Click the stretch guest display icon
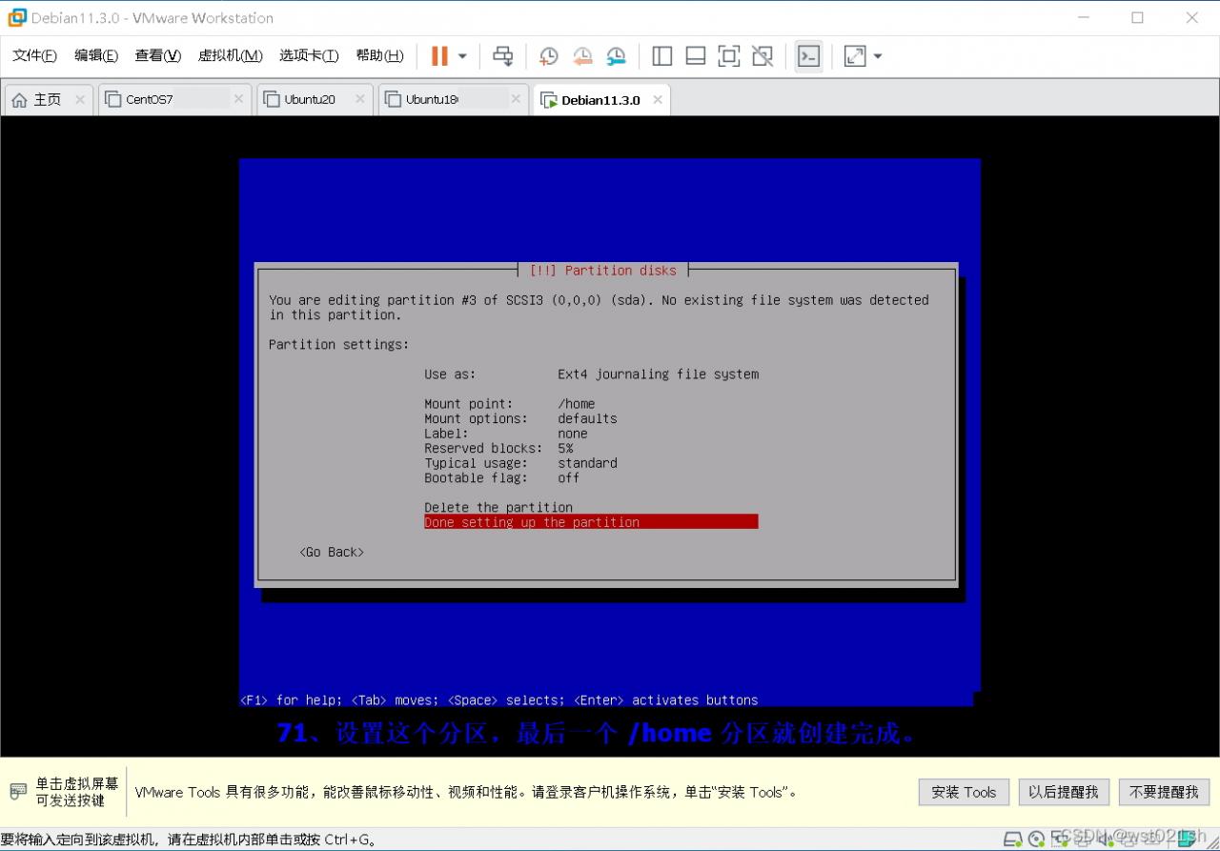This screenshot has width=1220, height=851. coord(855,56)
